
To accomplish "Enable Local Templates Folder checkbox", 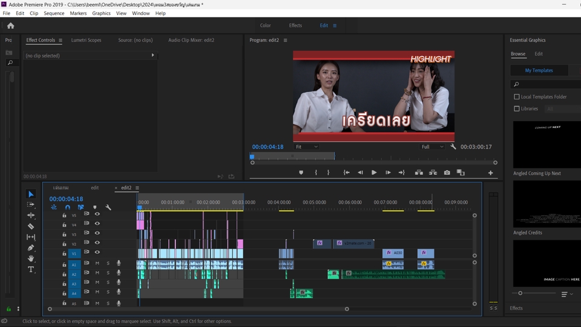I will click(516, 97).
